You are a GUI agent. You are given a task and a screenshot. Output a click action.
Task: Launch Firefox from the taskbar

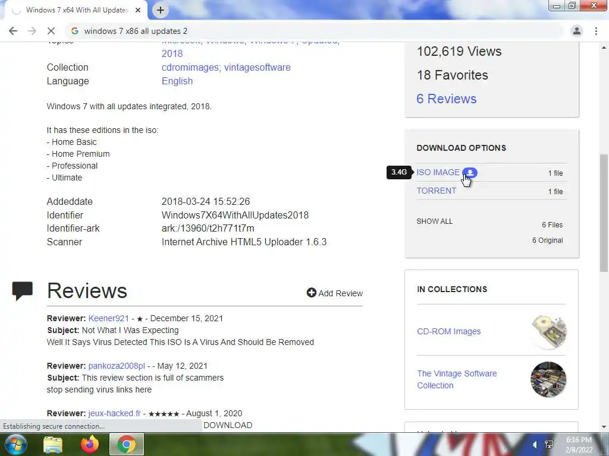pyautogui.click(x=90, y=444)
